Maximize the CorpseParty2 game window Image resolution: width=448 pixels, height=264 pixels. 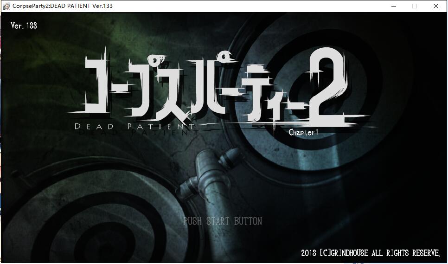point(415,6)
